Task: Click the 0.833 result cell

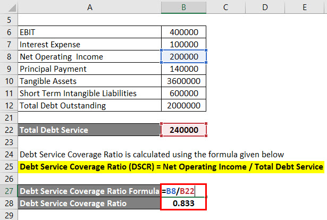Action: coord(183,204)
